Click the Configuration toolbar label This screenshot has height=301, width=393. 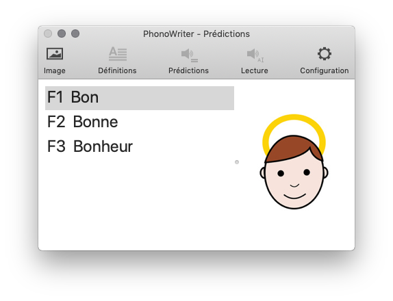pos(325,70)
